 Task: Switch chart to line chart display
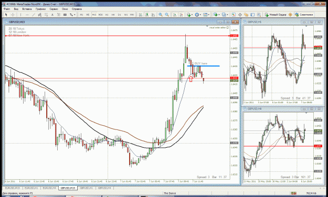[x=153, y=15]
